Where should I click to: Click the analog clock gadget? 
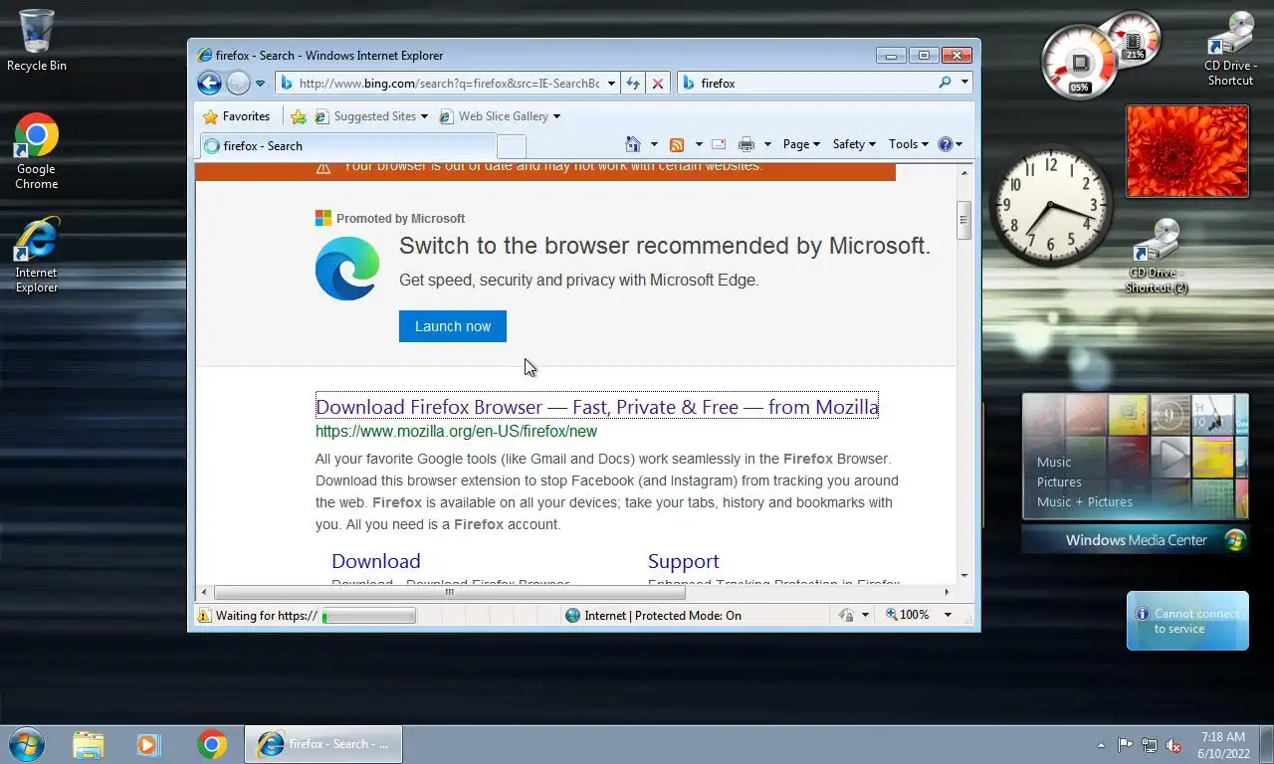1050,207
